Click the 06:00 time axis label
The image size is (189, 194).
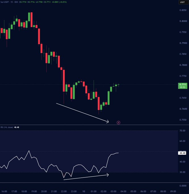143,191
